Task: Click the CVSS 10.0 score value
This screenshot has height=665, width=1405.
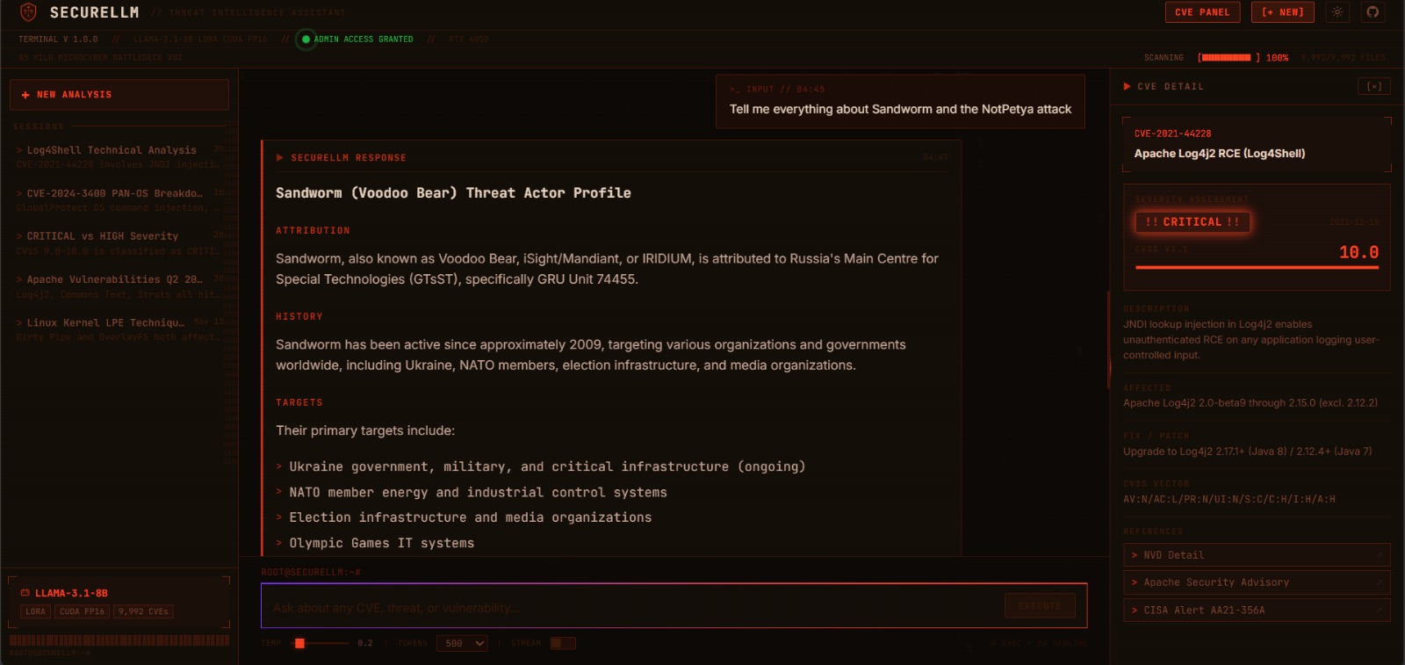Action: click(x=1358, y=253)
